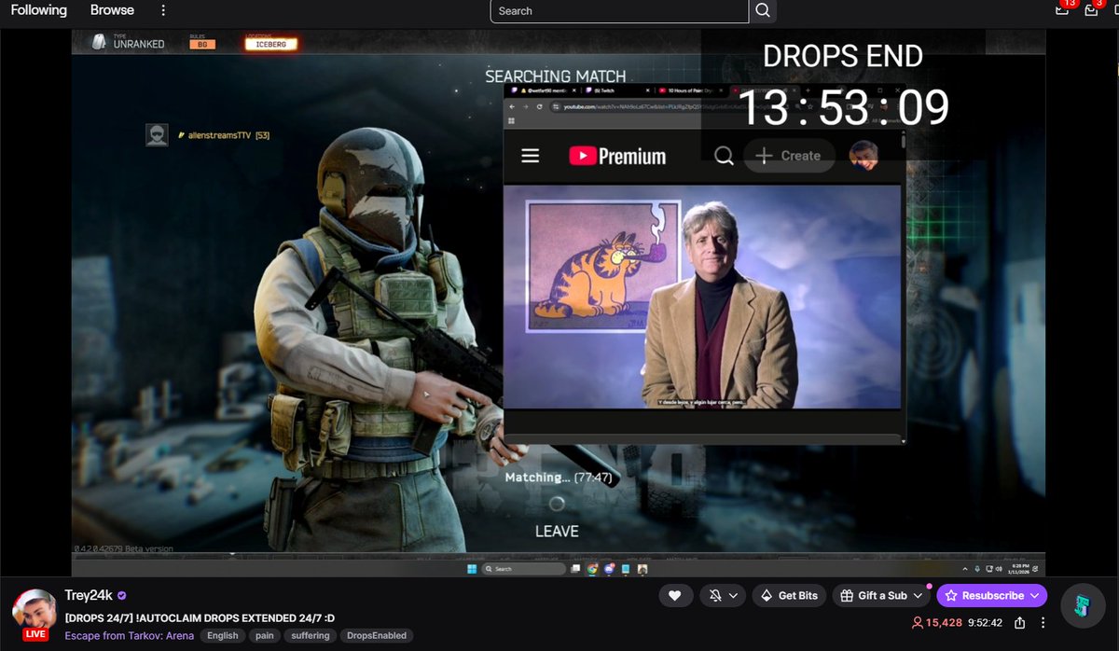Click the DROPS END countdown timer
The height and width of the screenshot is (651, 1119).
pyautogui.click(x=843, y=107)
